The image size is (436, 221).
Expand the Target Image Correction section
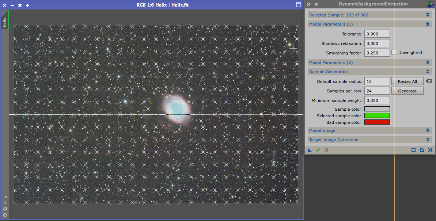coord(428,140)
